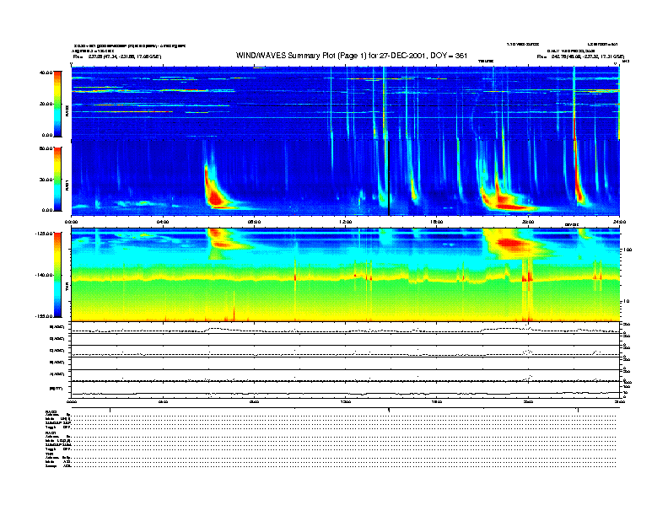The image size is (668, 516).
Task: Click the 10 frequency label right of TNR panel
Action: (628, 302)
